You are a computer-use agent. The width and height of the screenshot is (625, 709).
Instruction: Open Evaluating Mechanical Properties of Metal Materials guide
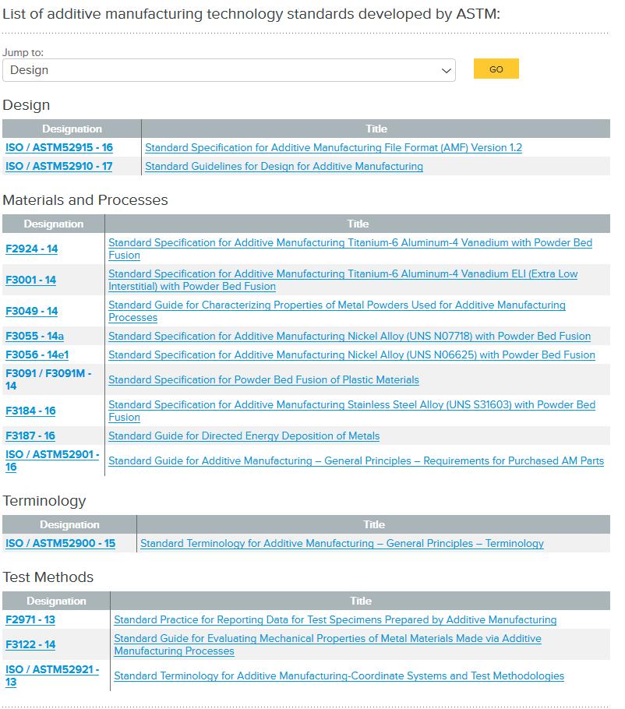click(x=327, y=644)
